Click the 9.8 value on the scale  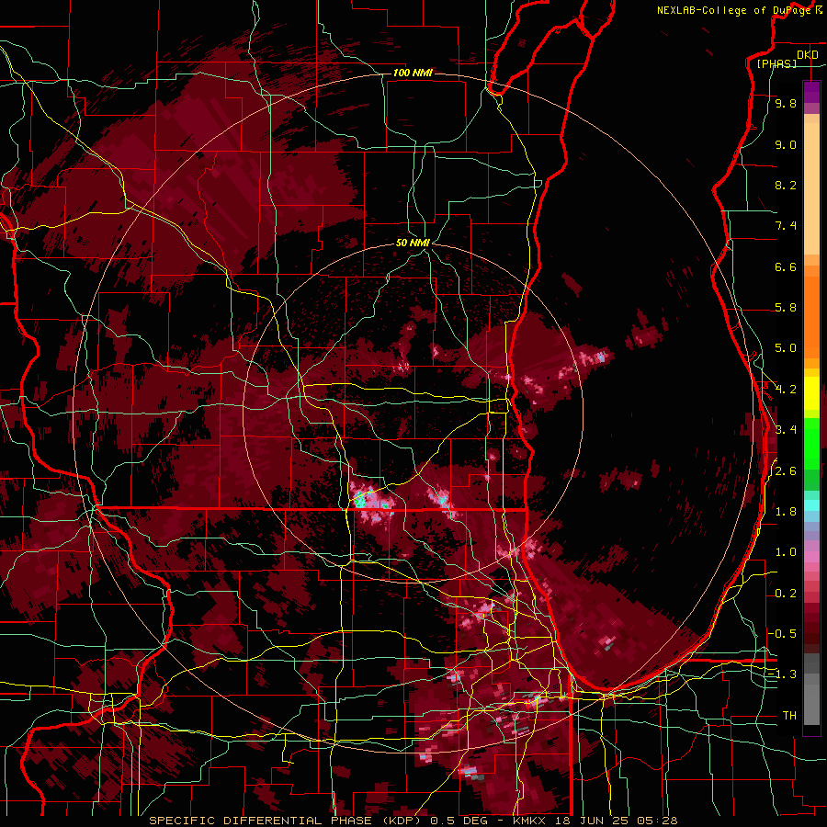(x=786, y=103)
